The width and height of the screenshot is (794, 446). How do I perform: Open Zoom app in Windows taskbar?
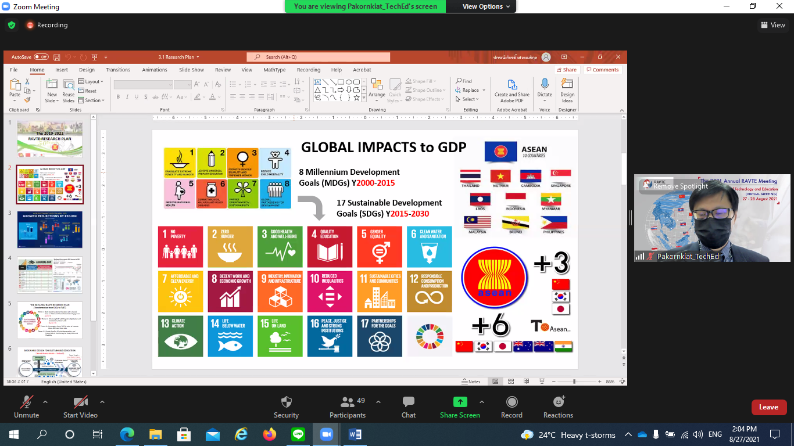point(326,434)
